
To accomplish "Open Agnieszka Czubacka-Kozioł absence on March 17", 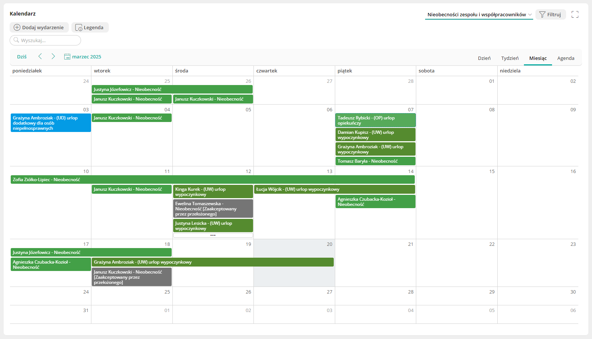I will [51, 264].
